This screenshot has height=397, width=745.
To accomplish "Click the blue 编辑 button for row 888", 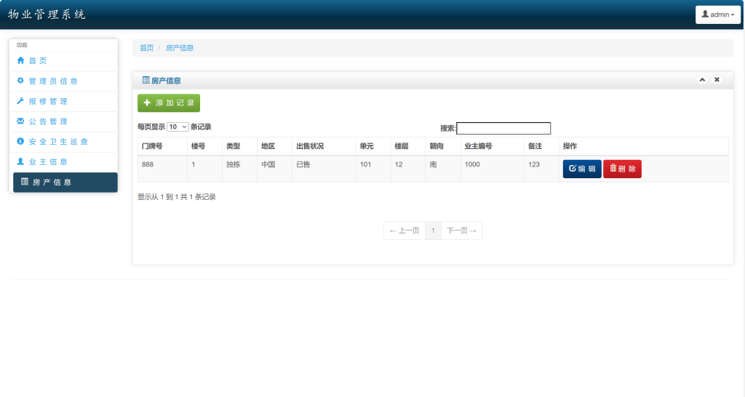I will coord(582,169).
